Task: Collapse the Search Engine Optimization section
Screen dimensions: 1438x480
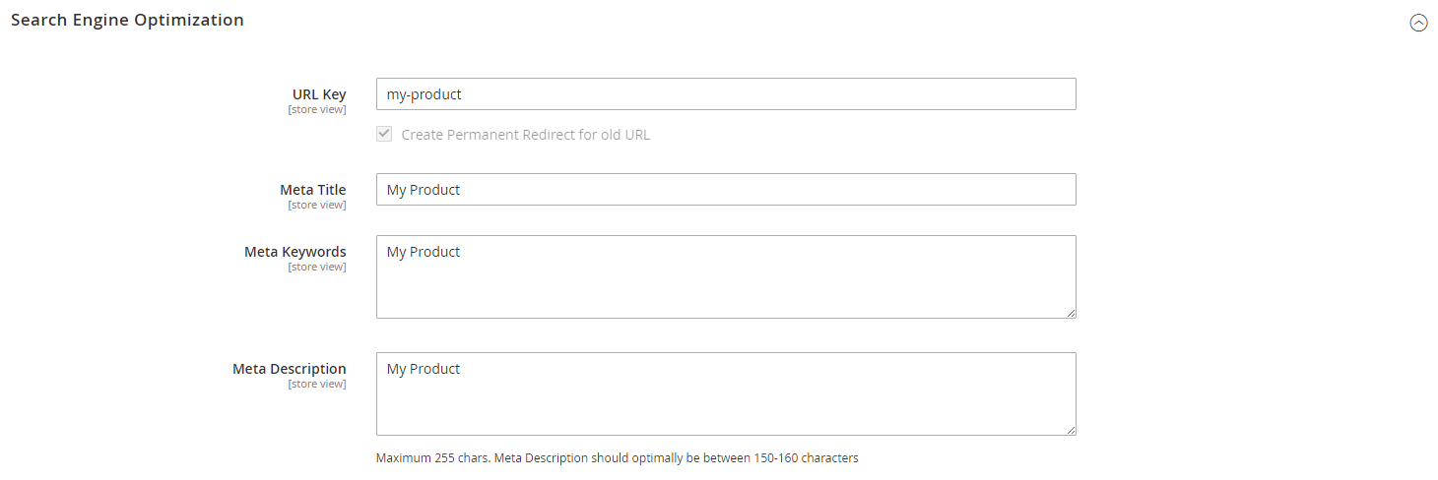Action: (1418, 23)
